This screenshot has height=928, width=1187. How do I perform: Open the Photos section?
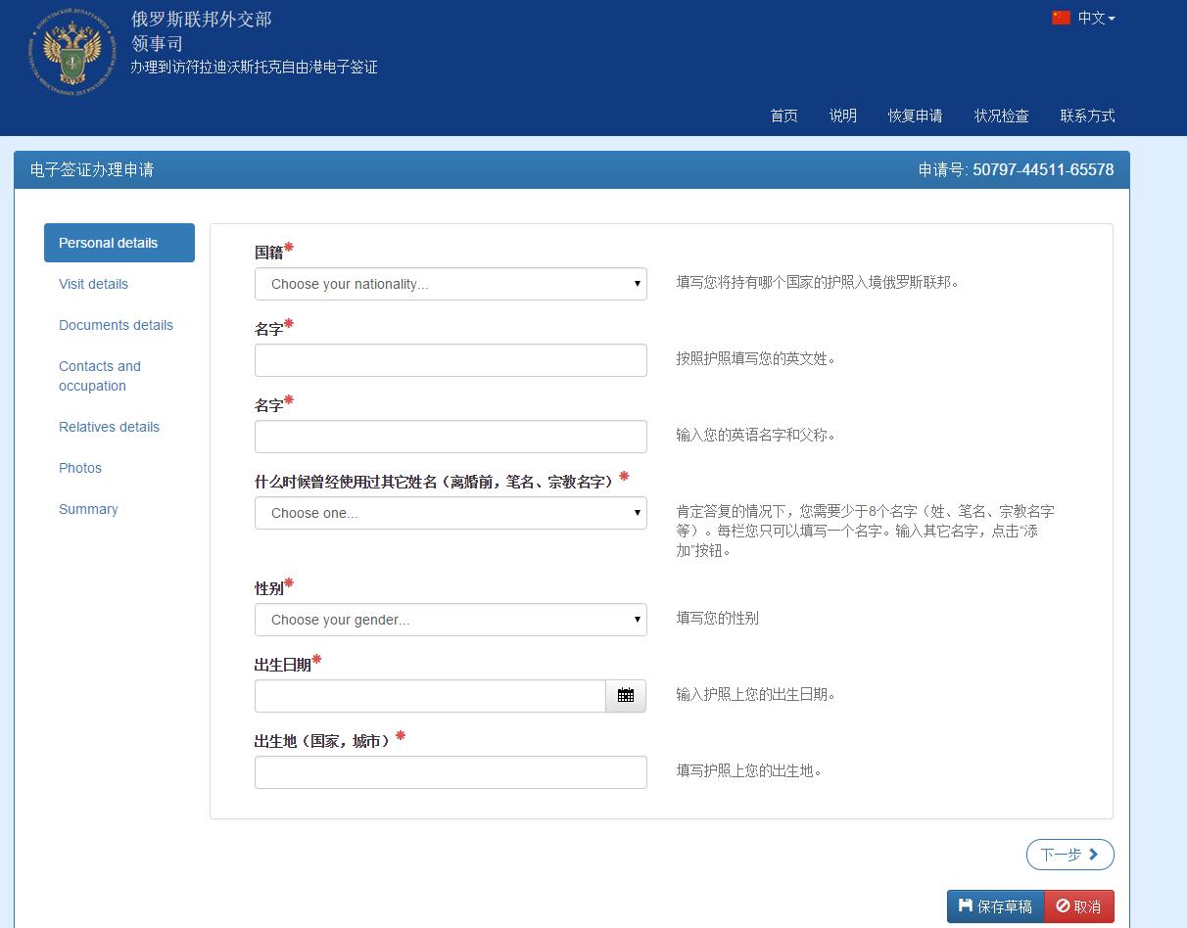pos(79,468)
